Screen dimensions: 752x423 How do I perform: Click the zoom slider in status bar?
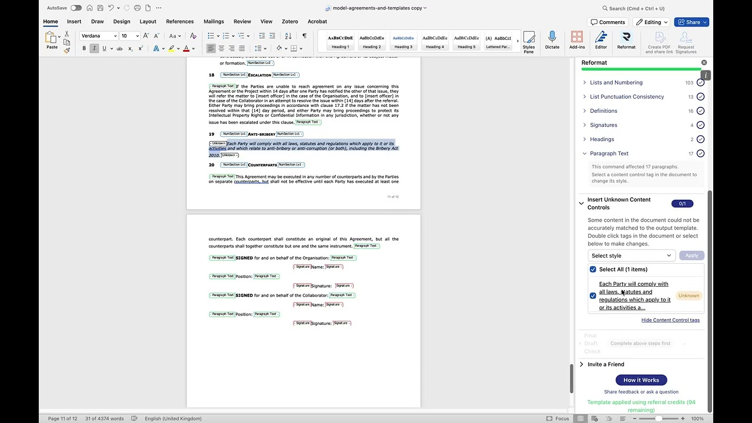pos(659,418)
